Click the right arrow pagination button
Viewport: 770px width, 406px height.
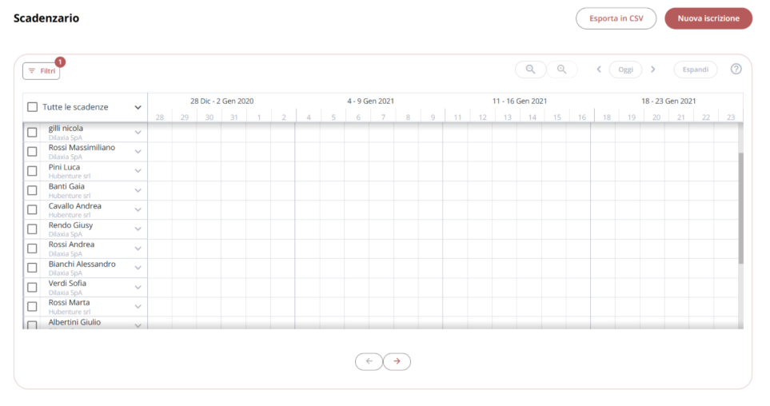click(397, 361)
